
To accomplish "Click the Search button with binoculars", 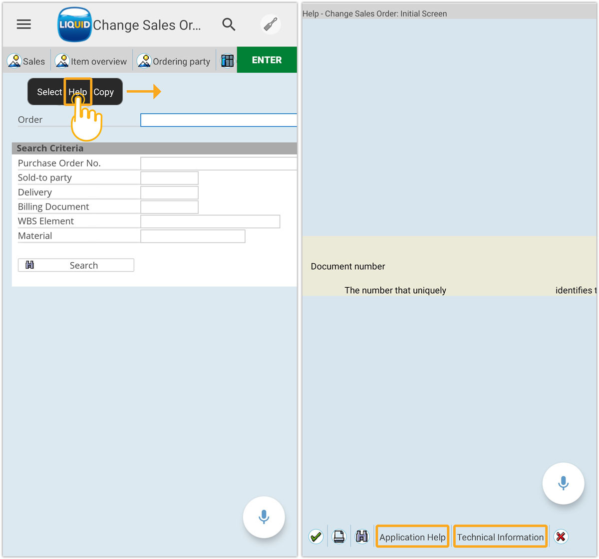I will pyautogui.click(x=76, y=265).
